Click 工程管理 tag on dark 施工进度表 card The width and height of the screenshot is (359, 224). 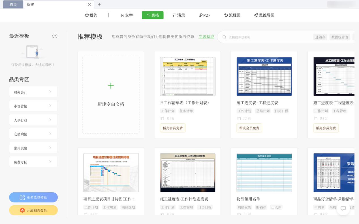[x=339, y=111]
